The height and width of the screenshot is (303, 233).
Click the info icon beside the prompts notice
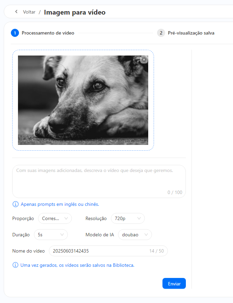pos(16,204)
